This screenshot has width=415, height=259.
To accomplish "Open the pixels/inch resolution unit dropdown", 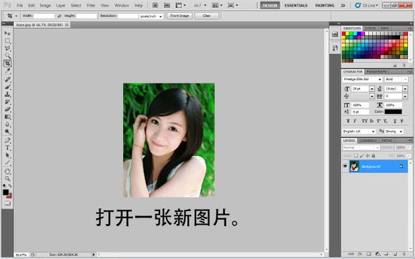I will click(151, 16).
